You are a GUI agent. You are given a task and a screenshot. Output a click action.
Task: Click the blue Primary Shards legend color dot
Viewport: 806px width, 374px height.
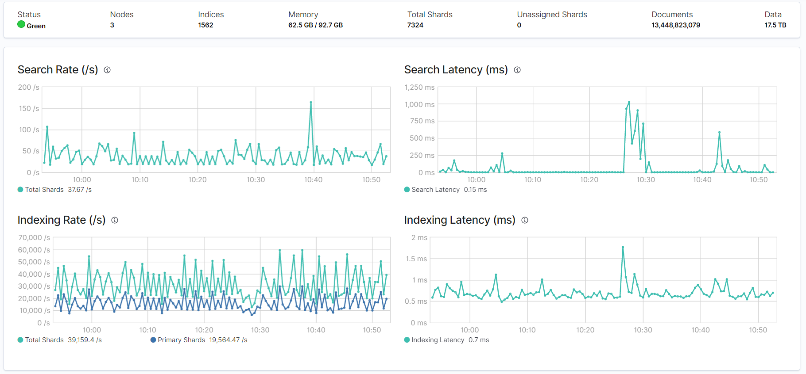[x=153, y=340]
